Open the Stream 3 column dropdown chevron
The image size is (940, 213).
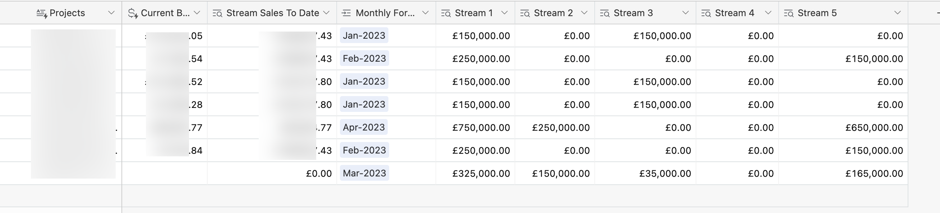tap(685, 13)
